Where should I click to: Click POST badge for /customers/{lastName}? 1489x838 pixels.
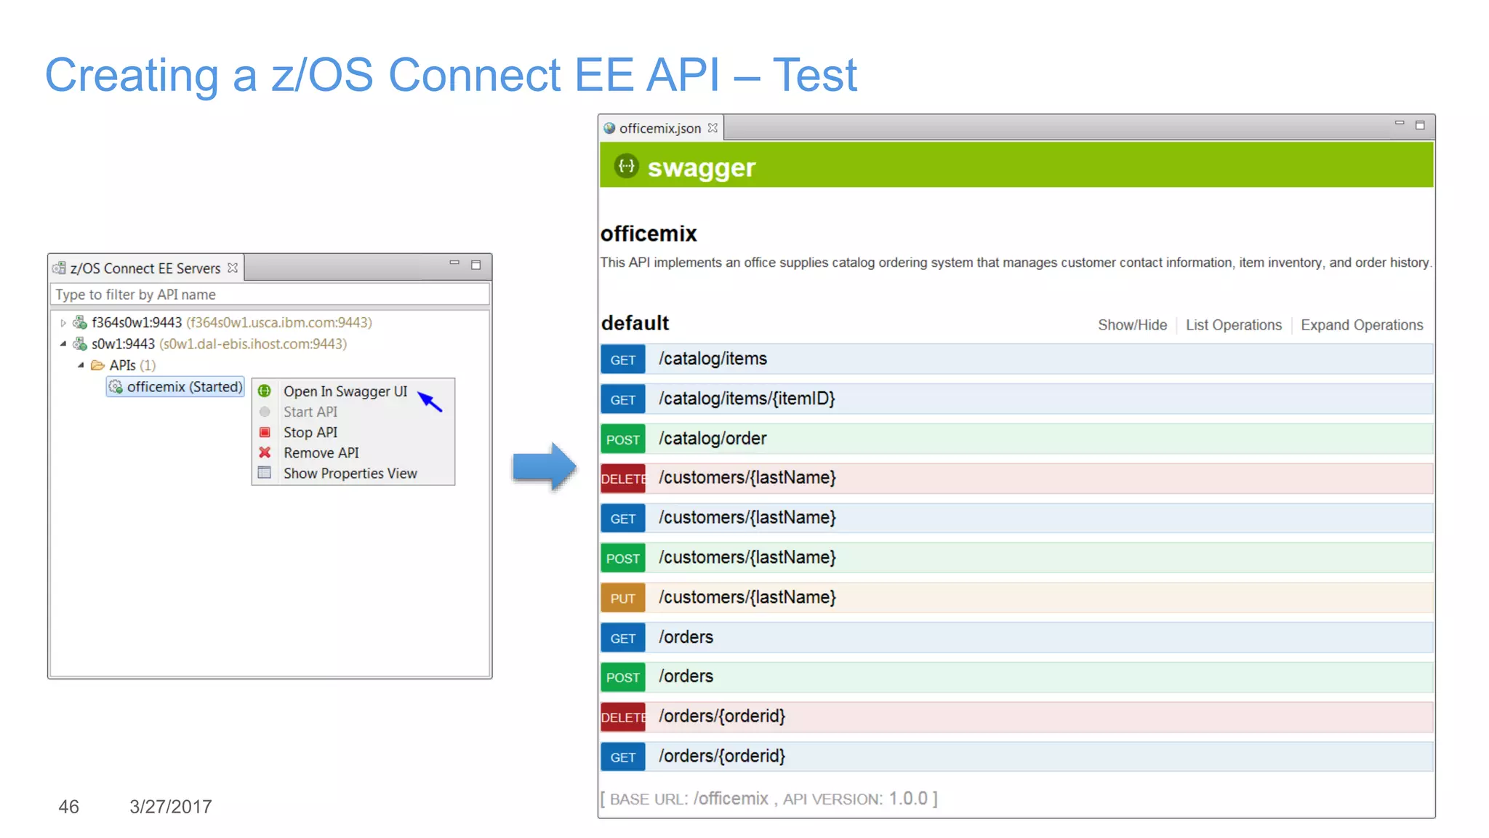coord(623,559)
